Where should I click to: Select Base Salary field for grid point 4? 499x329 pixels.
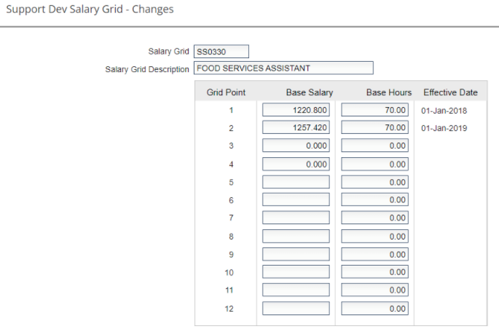(296, 164)
